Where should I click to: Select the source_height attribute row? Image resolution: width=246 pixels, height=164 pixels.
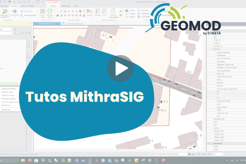point(226,107)
